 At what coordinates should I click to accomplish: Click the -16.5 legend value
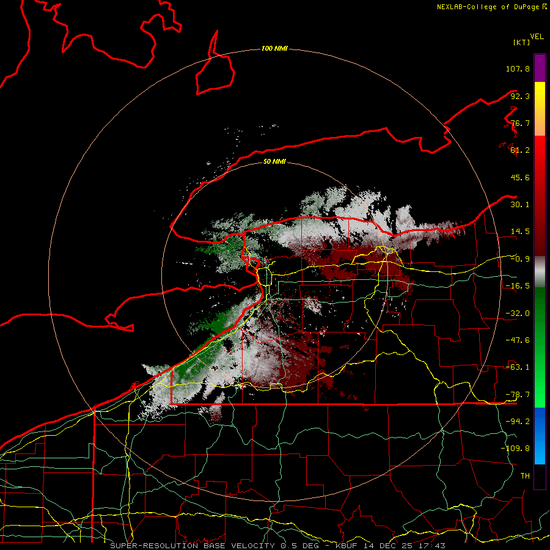pos(518,286)
